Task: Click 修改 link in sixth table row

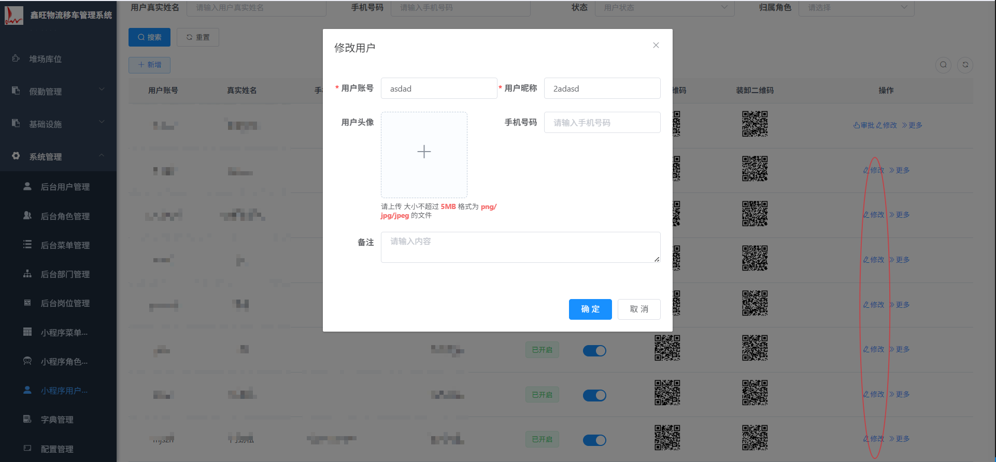Action: click(874, 349)
